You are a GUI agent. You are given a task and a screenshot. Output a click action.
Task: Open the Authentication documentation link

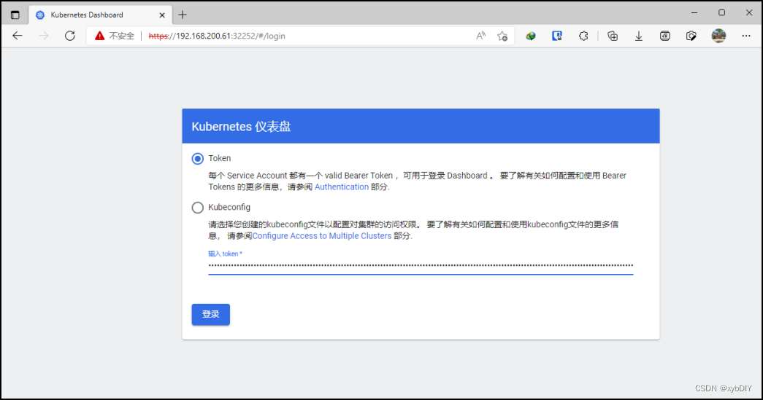(342, 187)
